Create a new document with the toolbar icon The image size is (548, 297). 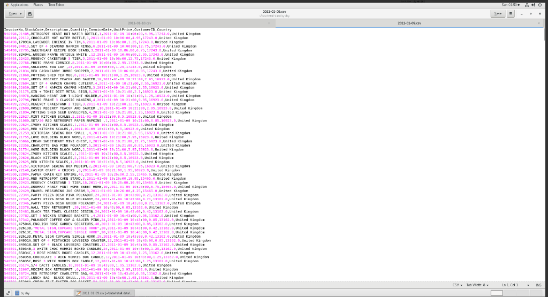point(30,13)
